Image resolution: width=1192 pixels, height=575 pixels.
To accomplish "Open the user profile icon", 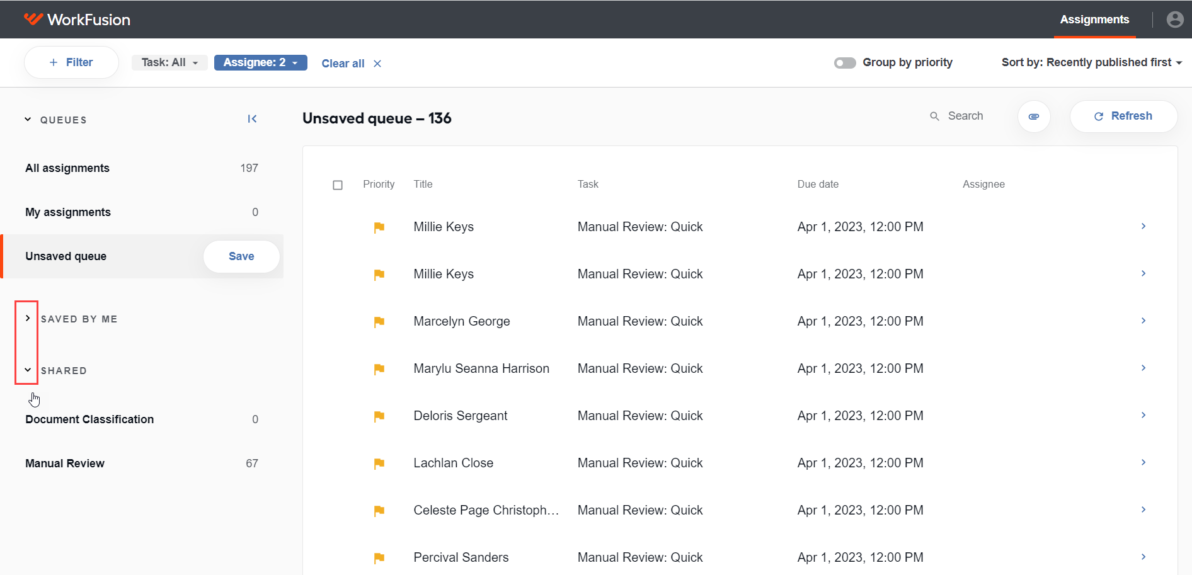I will (x=1175, y=20).
